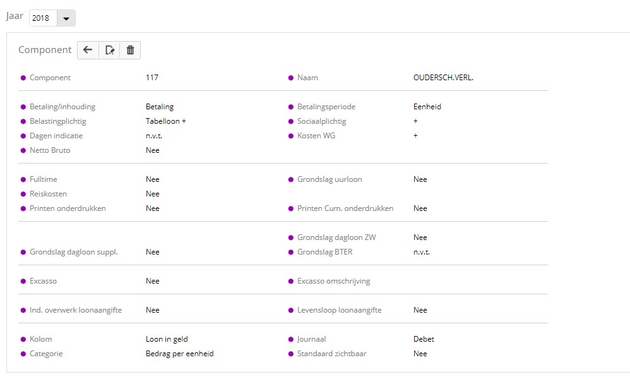Image resolution: width=630 pixels, height=384 pixels.
Task: Click the Component section heading
Action: pyautogui.click(x=45, y=50)
